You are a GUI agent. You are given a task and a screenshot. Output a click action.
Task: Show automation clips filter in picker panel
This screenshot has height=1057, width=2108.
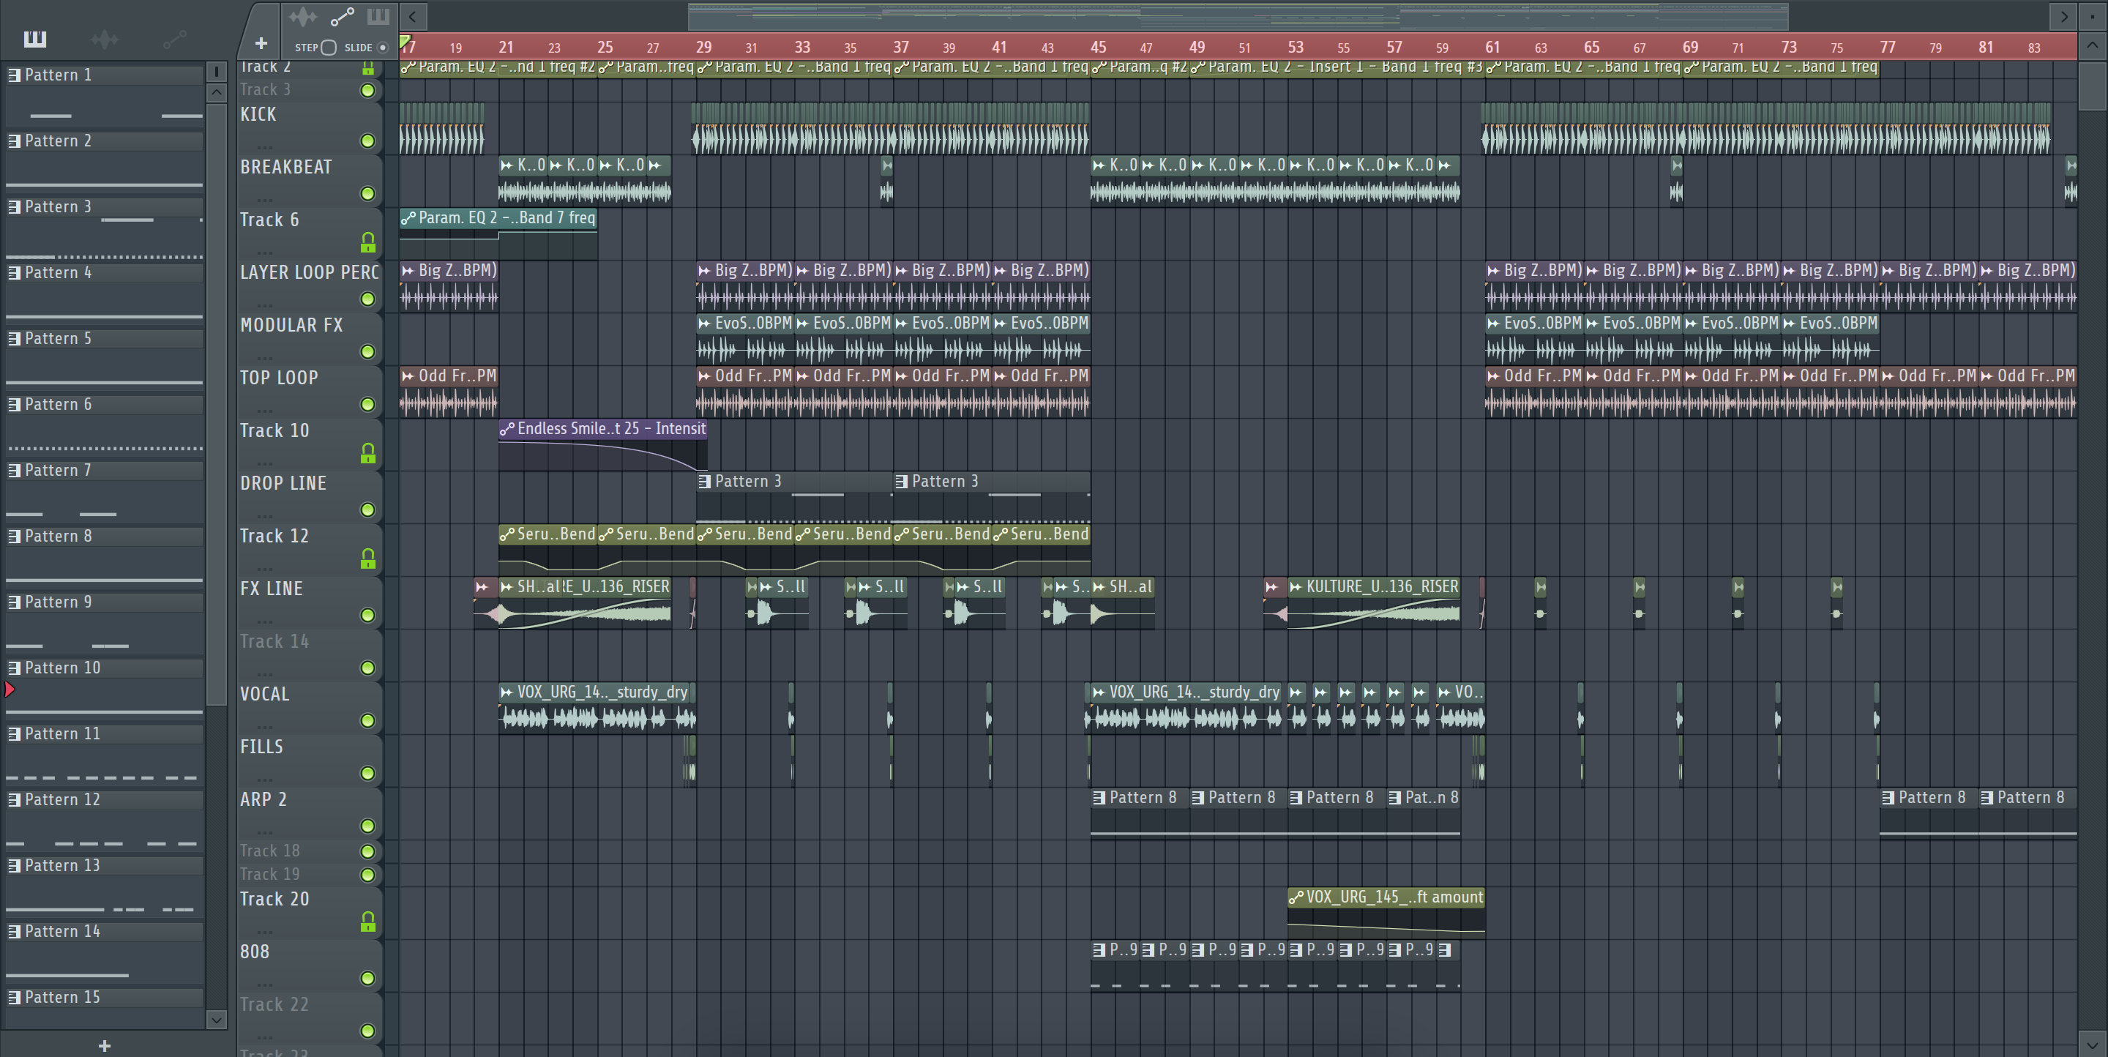click(x=174, y=39)
